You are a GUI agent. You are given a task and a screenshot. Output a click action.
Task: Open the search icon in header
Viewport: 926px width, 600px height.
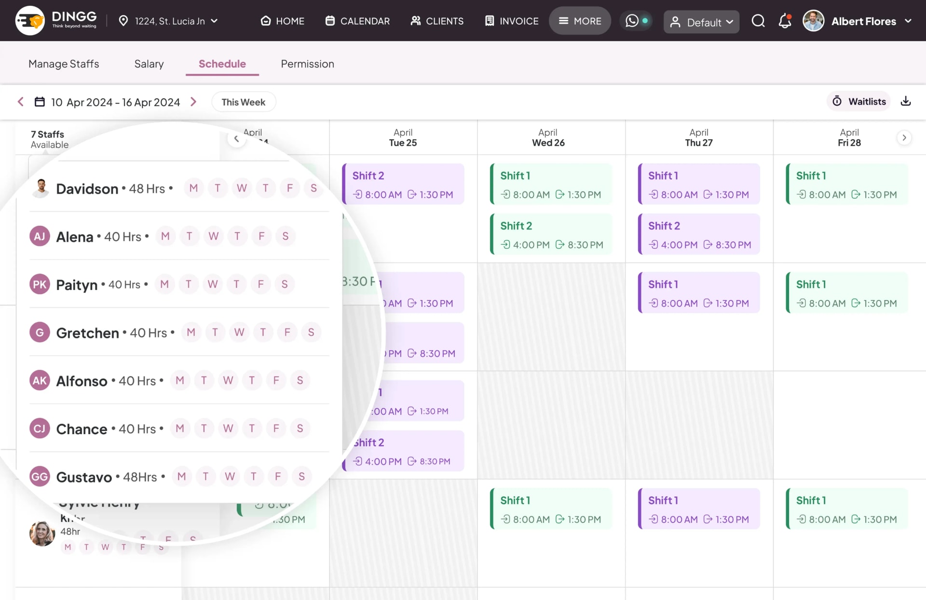click(758, 21)
